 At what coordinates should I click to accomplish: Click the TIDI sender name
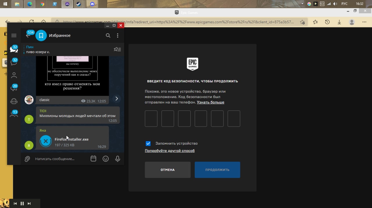click(x=43, y=111)
